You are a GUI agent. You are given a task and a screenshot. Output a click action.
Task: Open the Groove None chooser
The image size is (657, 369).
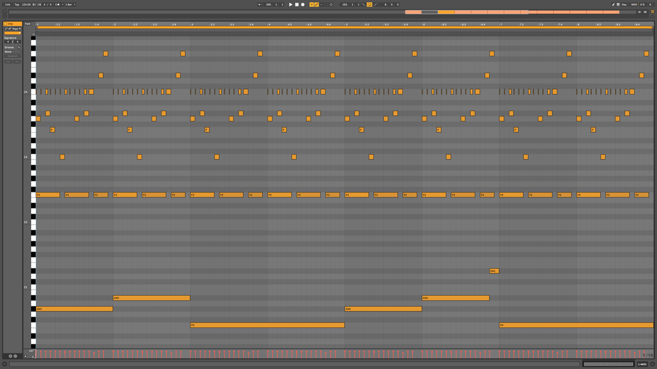pos(12,51)
